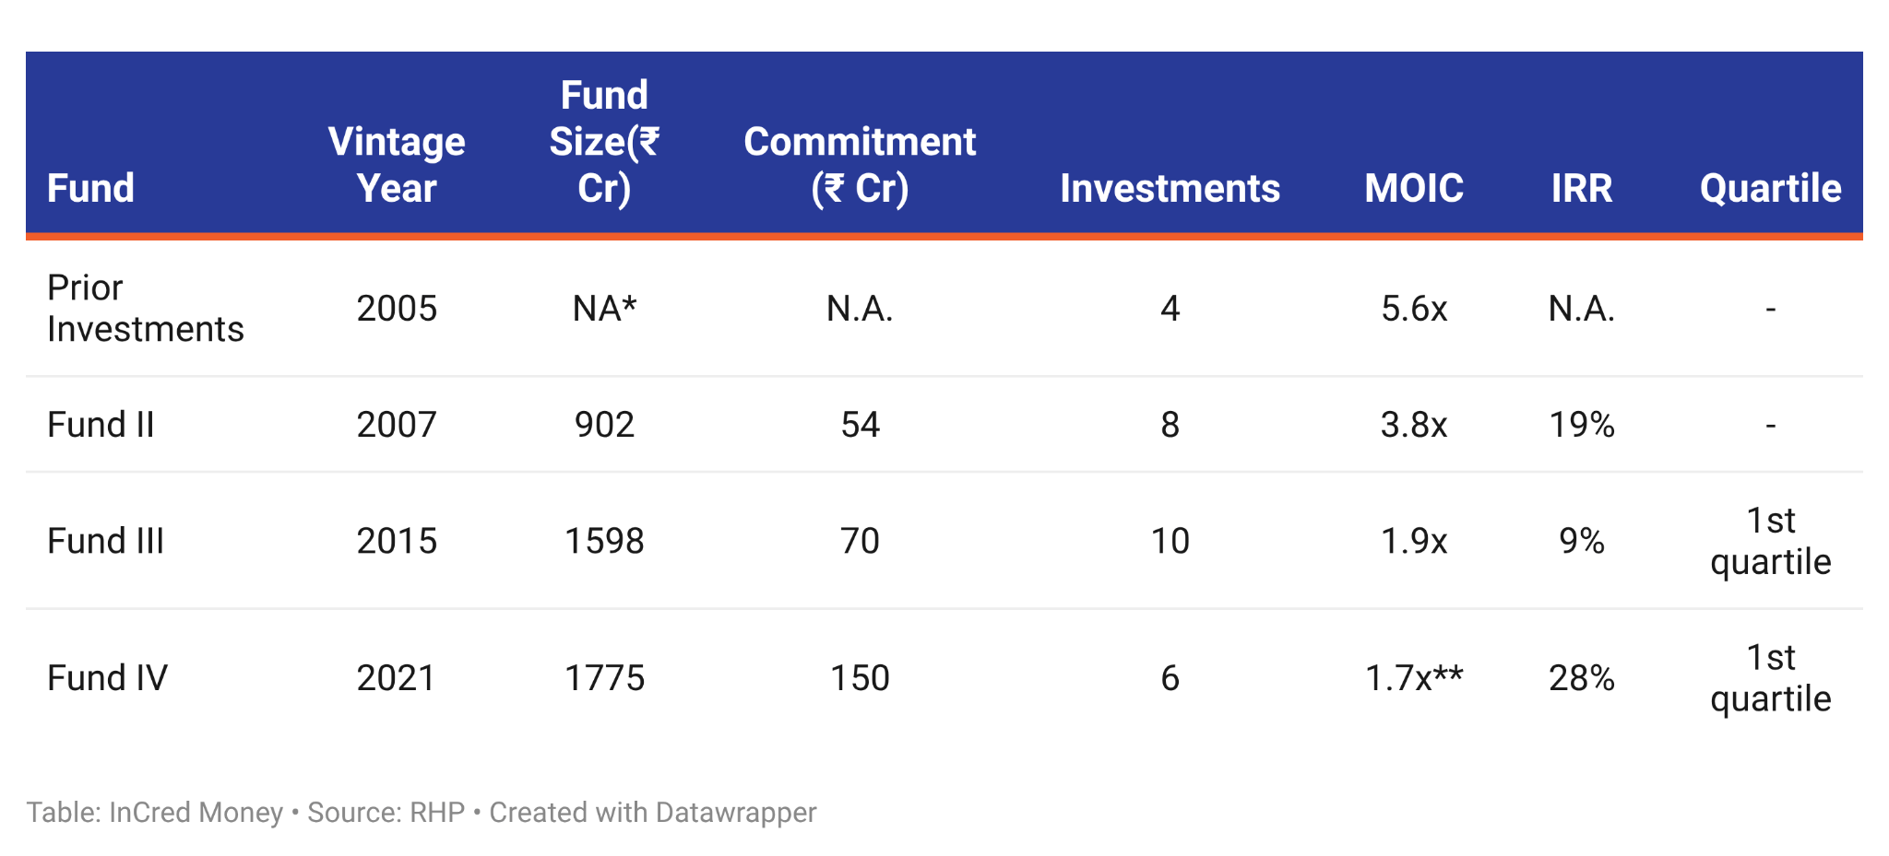Click the NA* fund size cell
The height and width of the screenshot is (856, 1889).
[604, 309]
